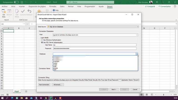Select msdb in database list

(95, 67)
